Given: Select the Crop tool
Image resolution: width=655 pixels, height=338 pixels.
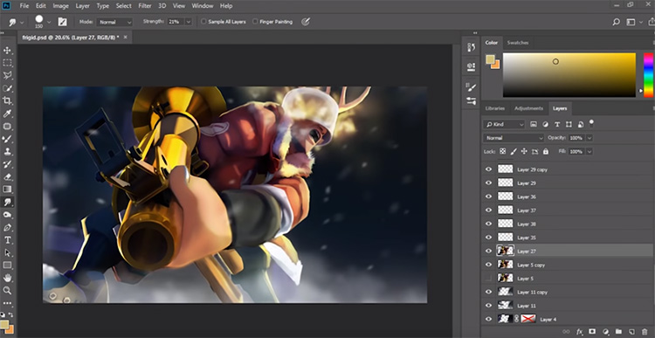Looking at the screenshot, I should 7,100.
